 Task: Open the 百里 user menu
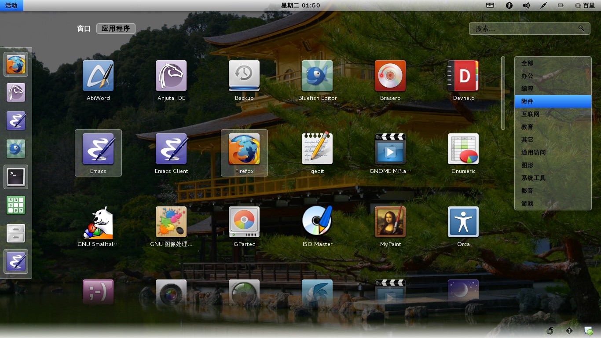pyautogui.click(x=585, y=5)
